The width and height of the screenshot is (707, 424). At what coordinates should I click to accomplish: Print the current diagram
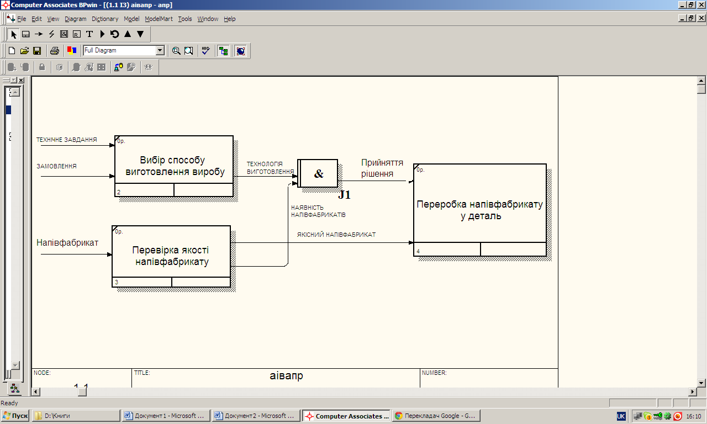55,51
